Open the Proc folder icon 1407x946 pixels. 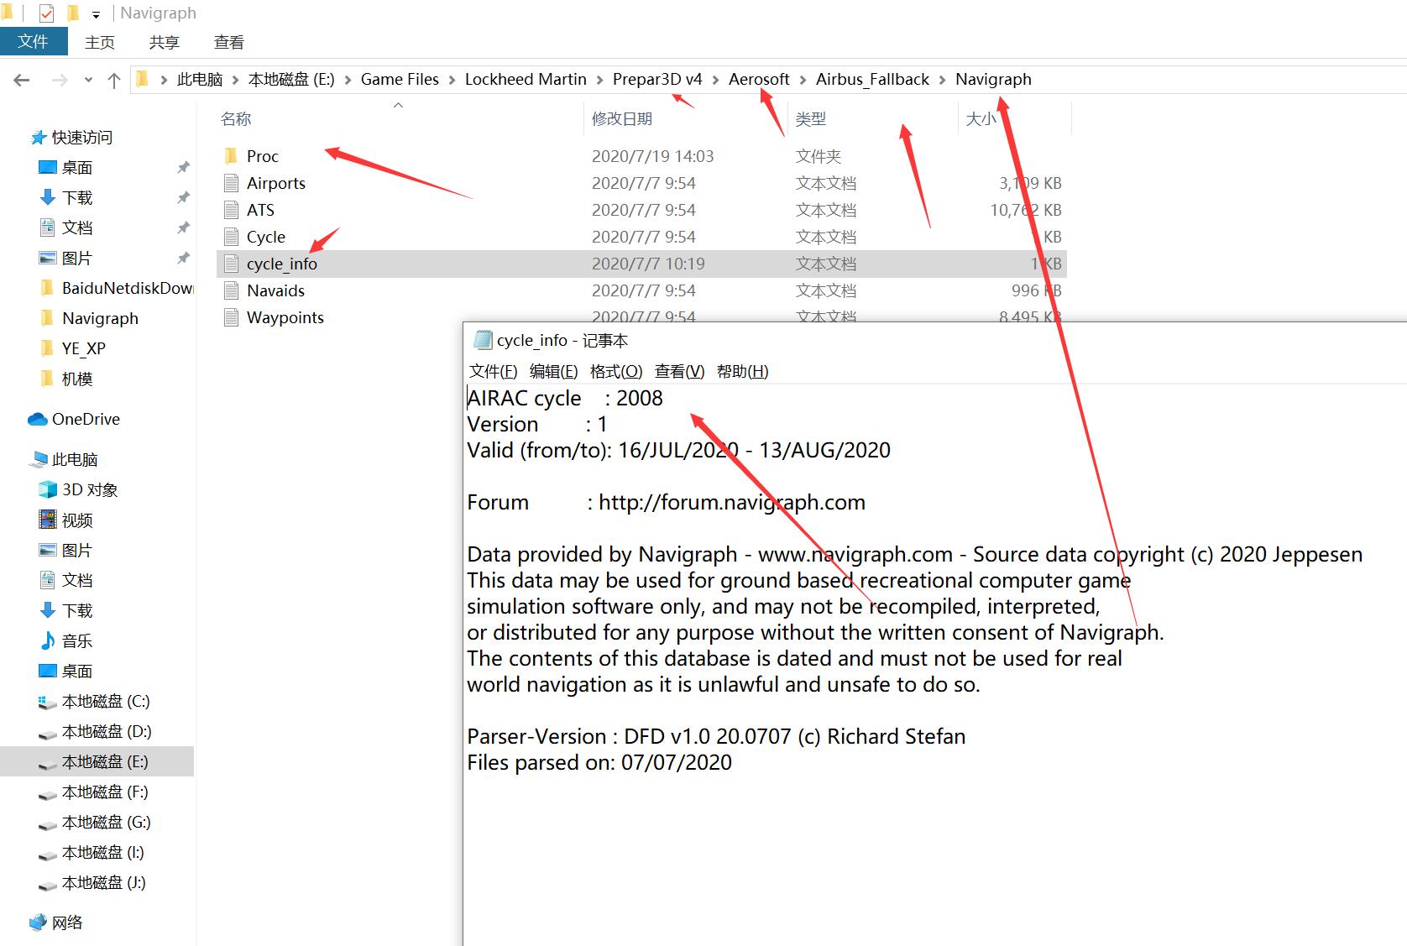pyautogui.click(x=232, y=156)
